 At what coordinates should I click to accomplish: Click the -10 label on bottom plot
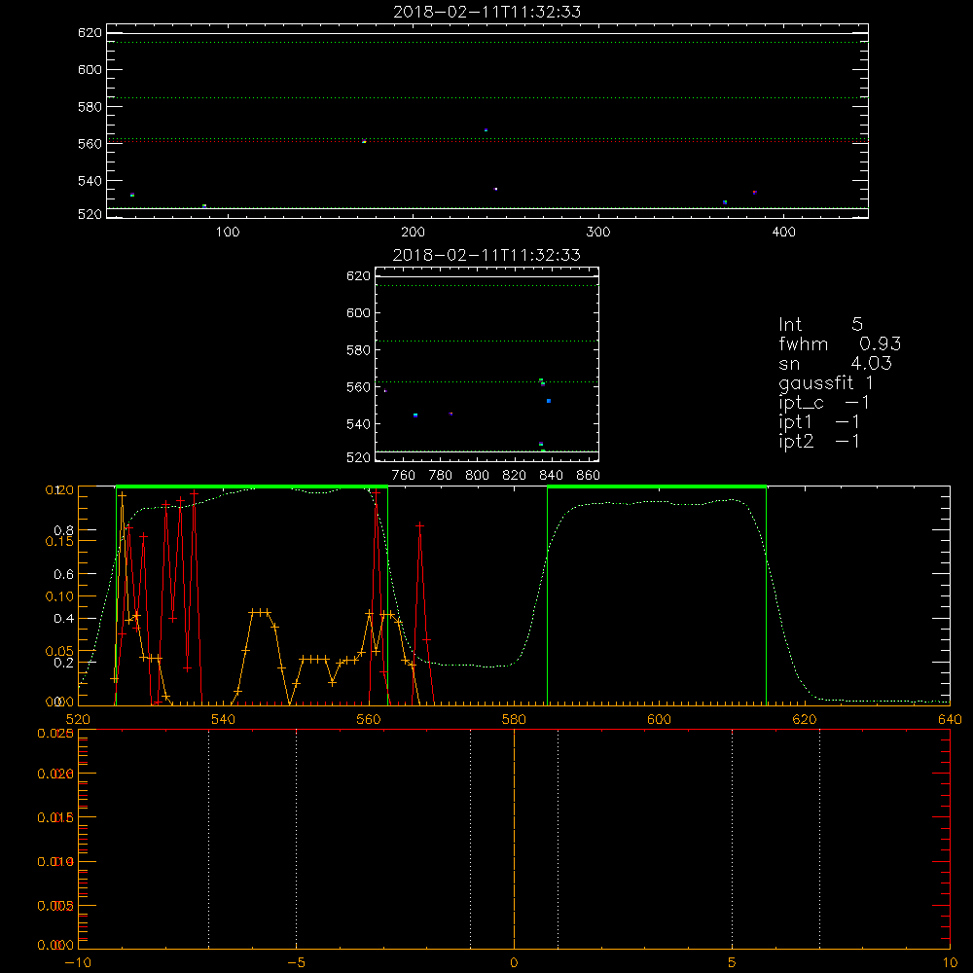click(78, 963)
